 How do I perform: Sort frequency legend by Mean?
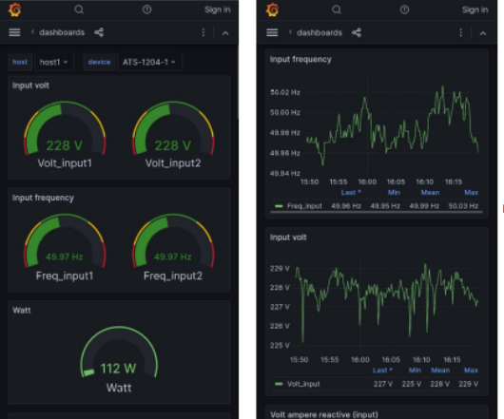pos(430,192)
